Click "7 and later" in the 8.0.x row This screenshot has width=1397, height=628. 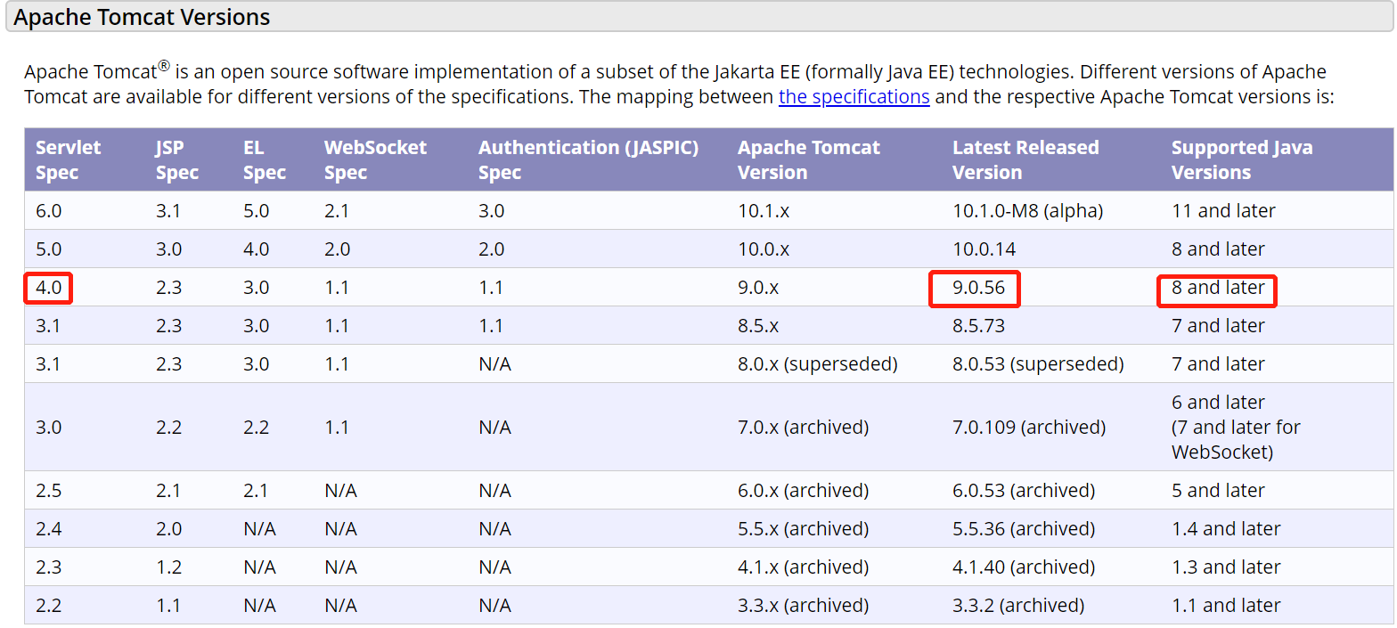1218,364
